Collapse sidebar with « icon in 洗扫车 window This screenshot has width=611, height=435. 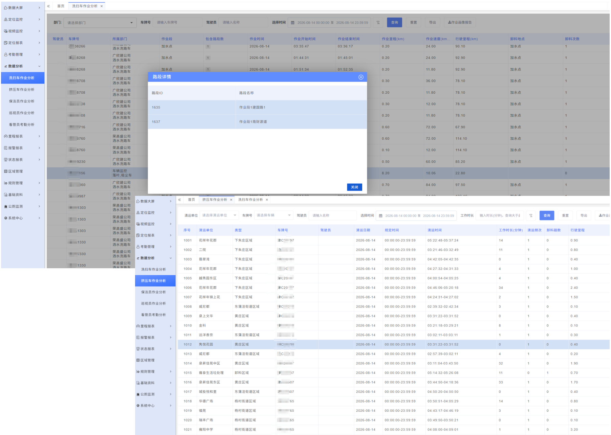48,6
